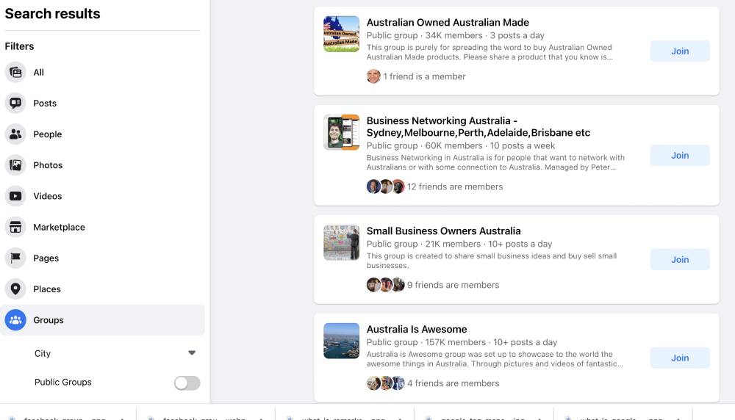Select the Marketplace filter icon
735x420 pixels.
click(x=15, y=227)
